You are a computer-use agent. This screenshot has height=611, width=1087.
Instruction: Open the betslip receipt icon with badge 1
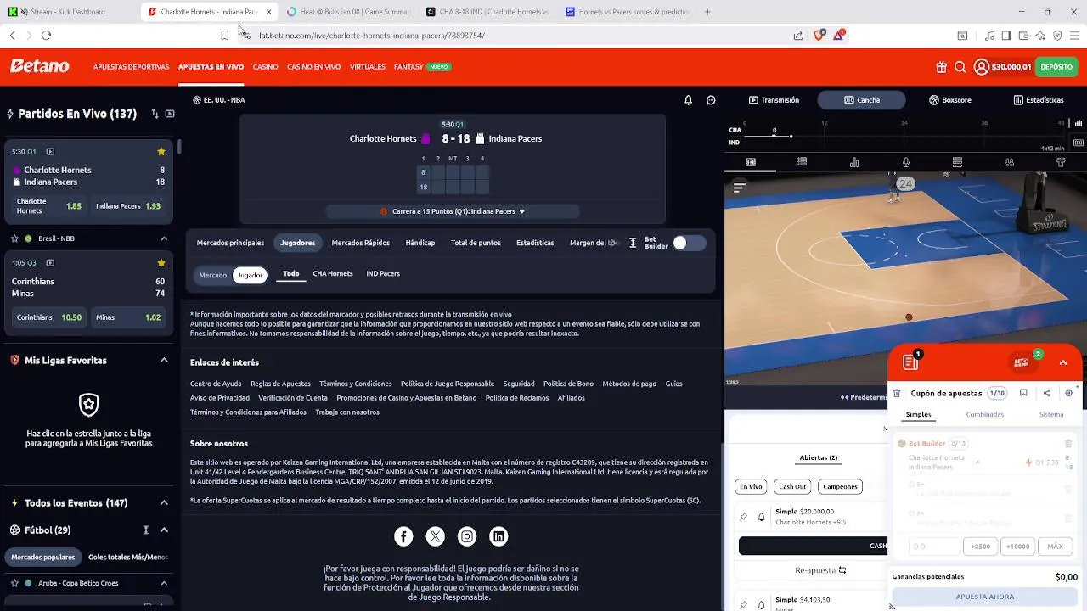[911, 362]
